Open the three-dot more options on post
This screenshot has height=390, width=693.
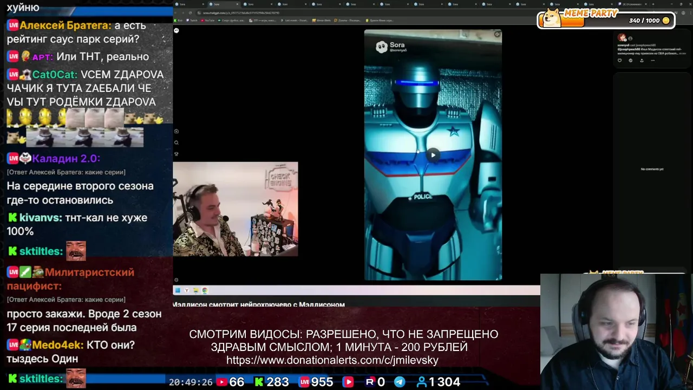[653, 60]
